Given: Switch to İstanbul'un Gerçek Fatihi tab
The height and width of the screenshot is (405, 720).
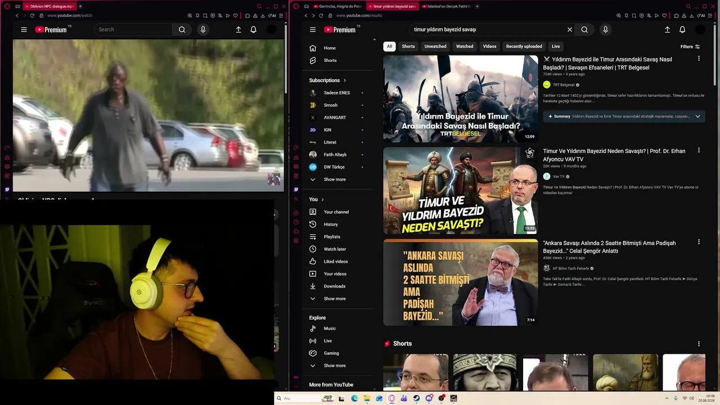Looking at the screenshot, I should click(x=446, y=6).
